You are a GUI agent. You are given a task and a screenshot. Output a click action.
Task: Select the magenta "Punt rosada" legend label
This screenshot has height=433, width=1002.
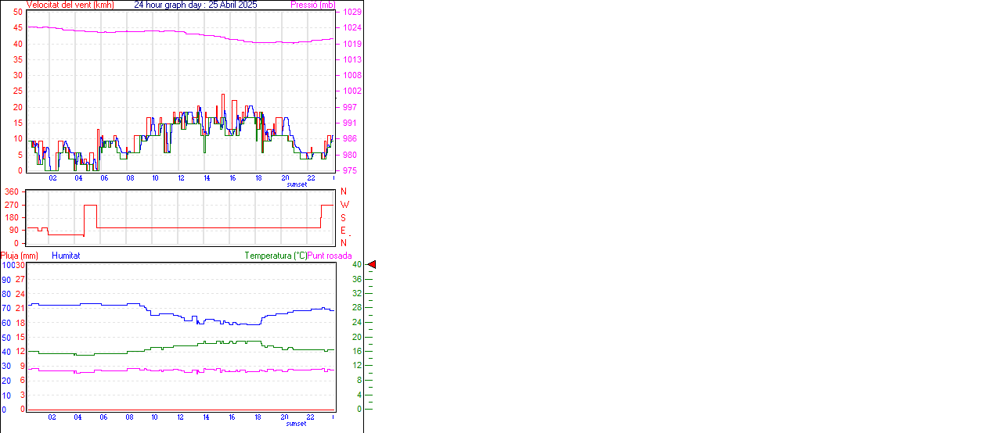(x=330, y=256)
